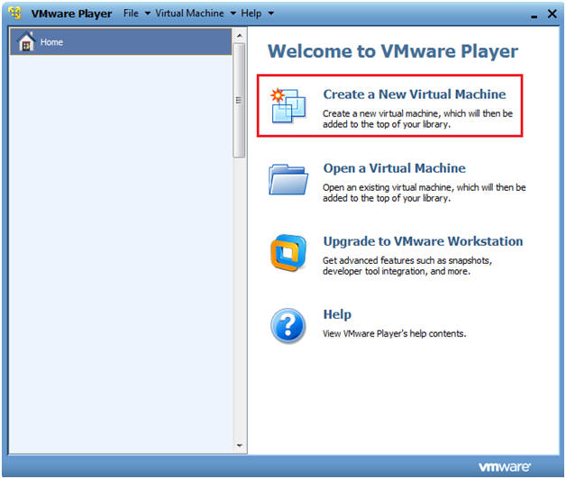This screenshot has height=479, width=566.
Task: Select the Home entry label in library
Action: [x=51, y=42]
